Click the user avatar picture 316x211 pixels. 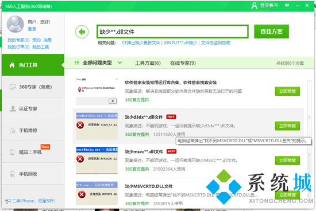(x=16, y=24)
